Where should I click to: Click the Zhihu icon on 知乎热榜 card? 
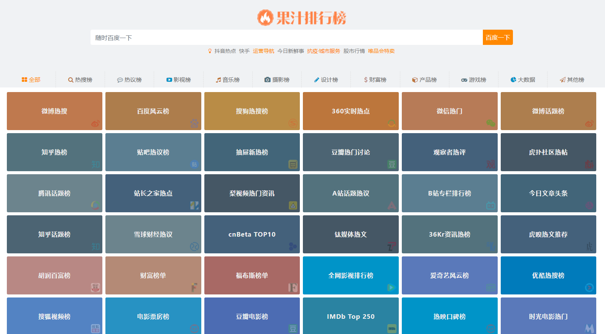click(96, 164)
